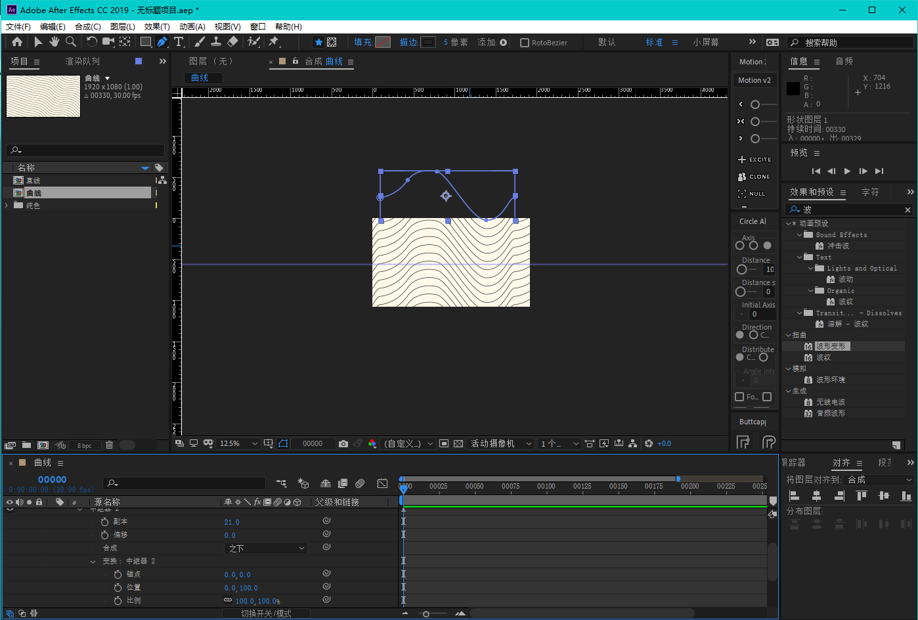Toggle the transparency grid in viewer
918x620 pixels.
[x=458, y=444]
